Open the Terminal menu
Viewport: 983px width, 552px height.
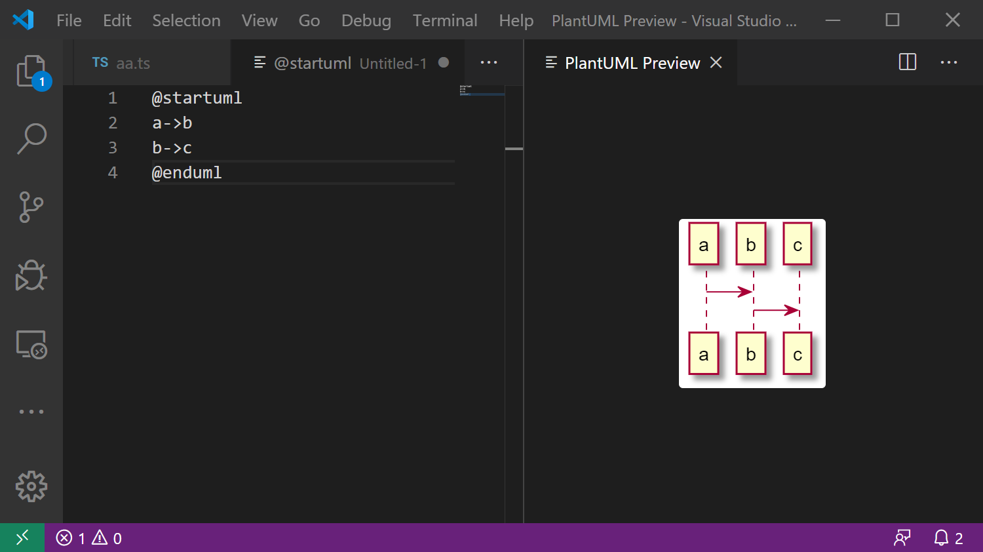tap(445, 20)
